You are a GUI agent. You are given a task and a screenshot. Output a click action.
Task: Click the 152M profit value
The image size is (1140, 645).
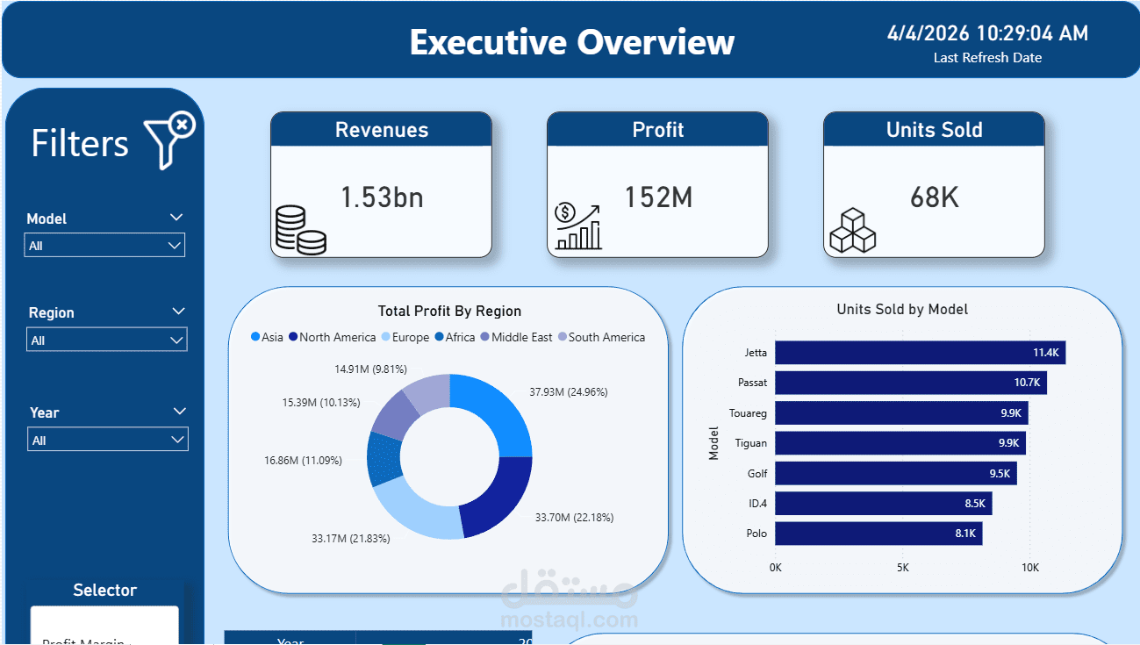(x=658, y=198)
